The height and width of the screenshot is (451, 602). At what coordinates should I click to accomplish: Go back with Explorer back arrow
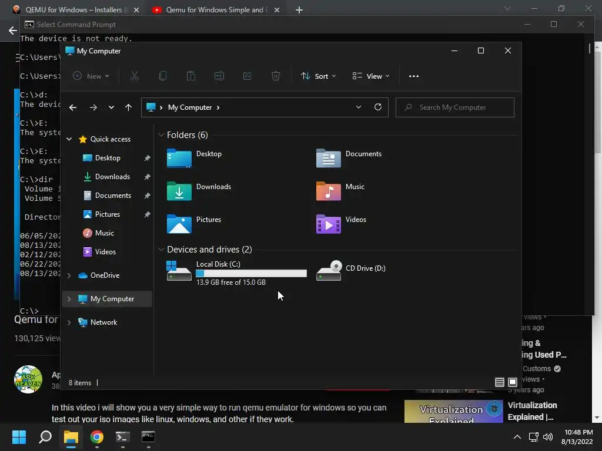tap(73, 107)
